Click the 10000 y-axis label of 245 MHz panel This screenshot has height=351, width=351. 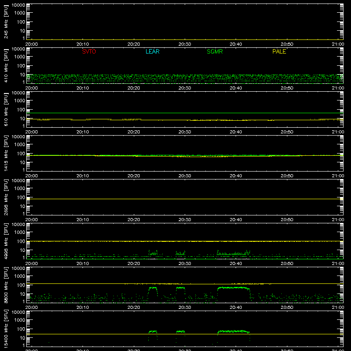(18, 5)
